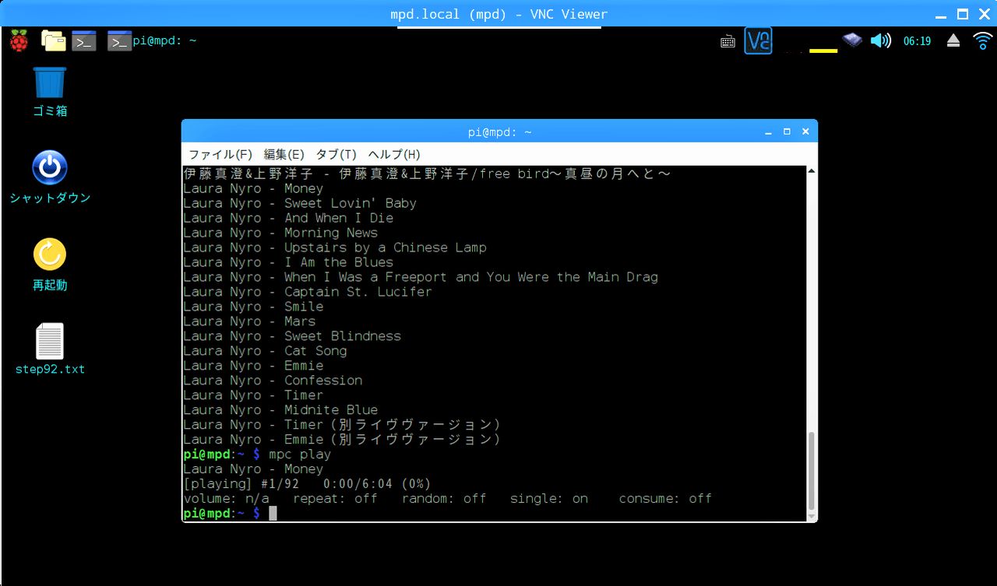Click the line 'Laura Nyro - Upstairs by a Chinese Lamp'
997x586 pixels.
pos(335,247)
